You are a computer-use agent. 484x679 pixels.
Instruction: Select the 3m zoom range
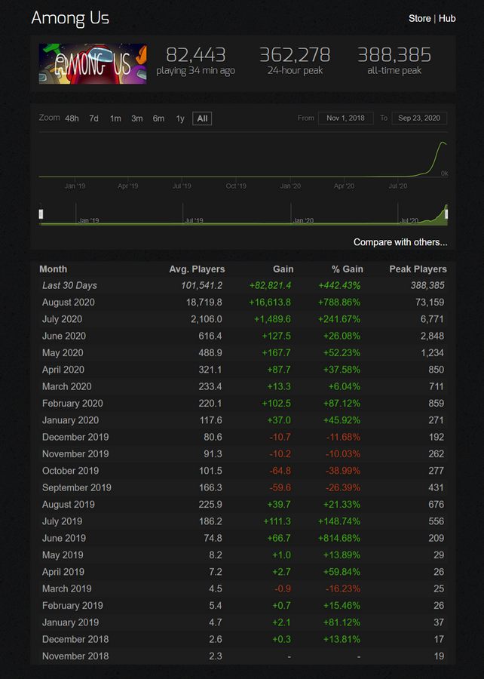(137, 118)
